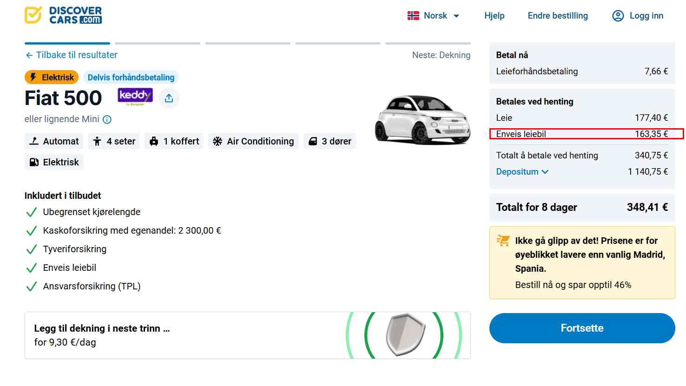Share this car with the share icon

coord(169,98)
